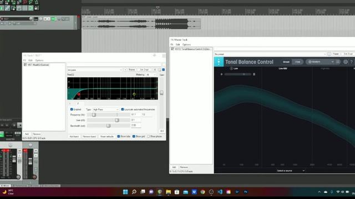Click the Bandwidth value input field
Viewport: 355px width, 199px height.
(136, 125)
